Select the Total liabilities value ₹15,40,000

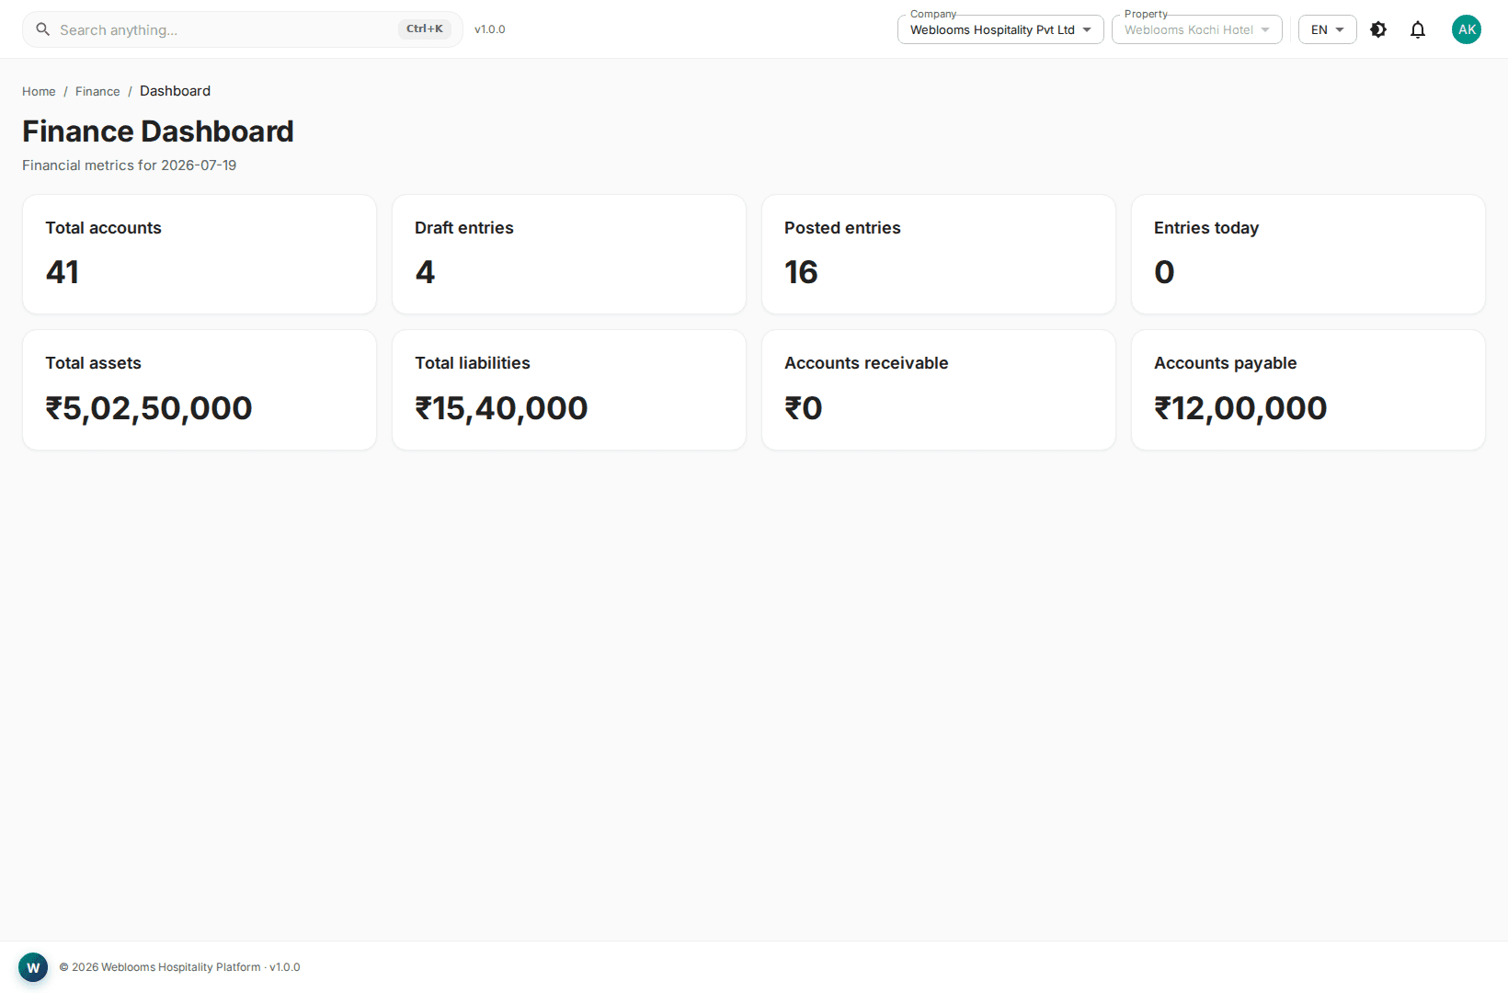(501, 408)
